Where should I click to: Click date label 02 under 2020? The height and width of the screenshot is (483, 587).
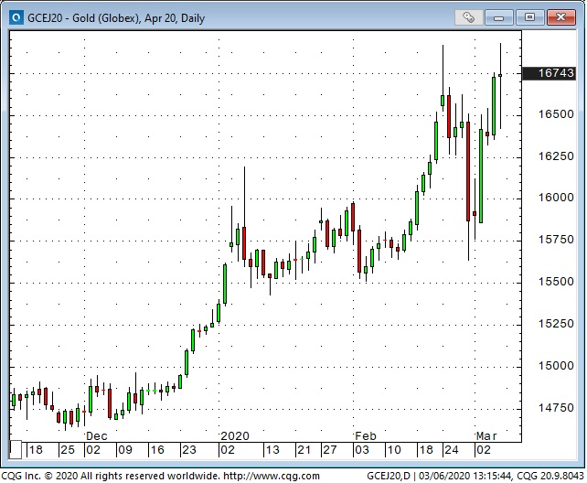point(228,450)
